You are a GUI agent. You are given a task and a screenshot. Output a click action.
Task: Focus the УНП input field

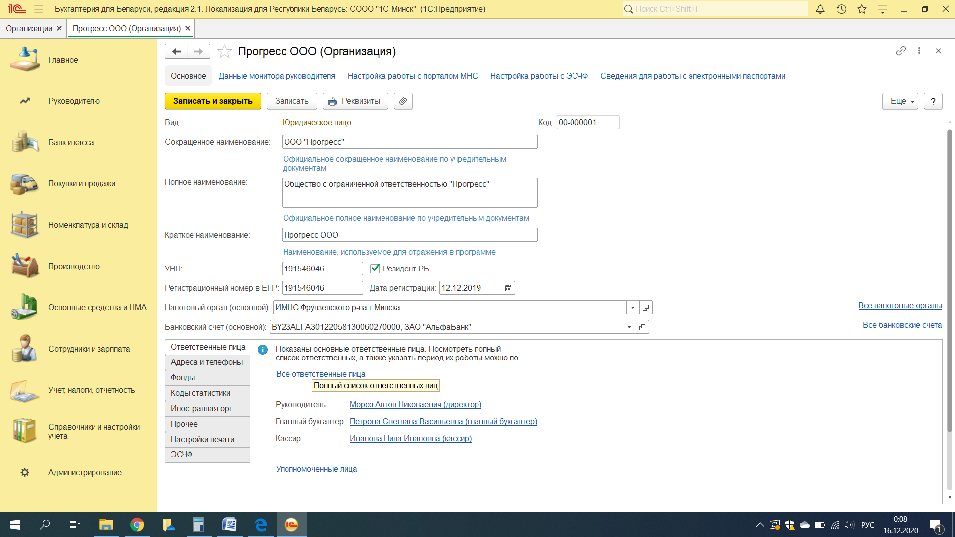[x=322, y=268]
